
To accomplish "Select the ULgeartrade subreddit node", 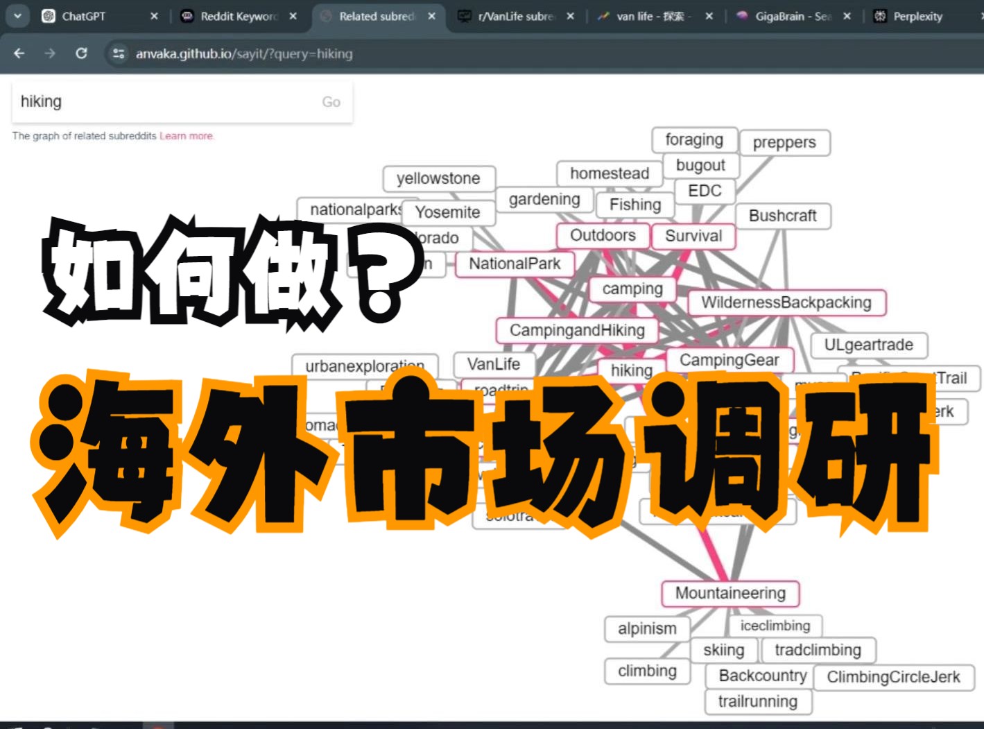I will [868, 345].
